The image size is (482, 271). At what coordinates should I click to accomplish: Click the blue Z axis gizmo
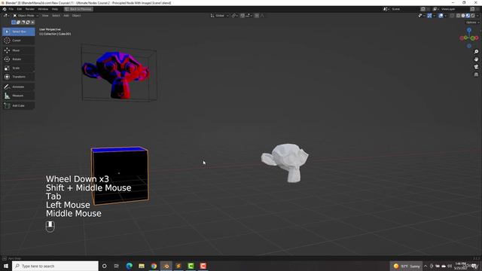[469, 30]
